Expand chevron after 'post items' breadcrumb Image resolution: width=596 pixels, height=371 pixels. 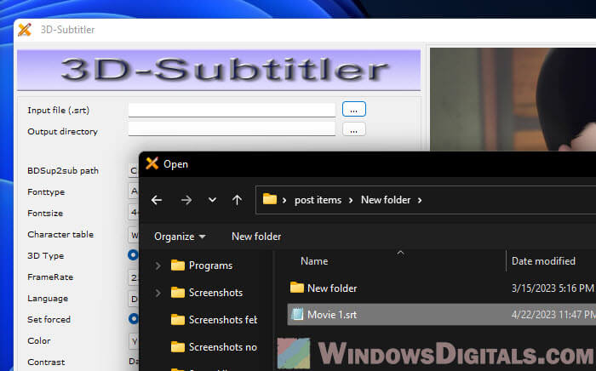[351, 200]
